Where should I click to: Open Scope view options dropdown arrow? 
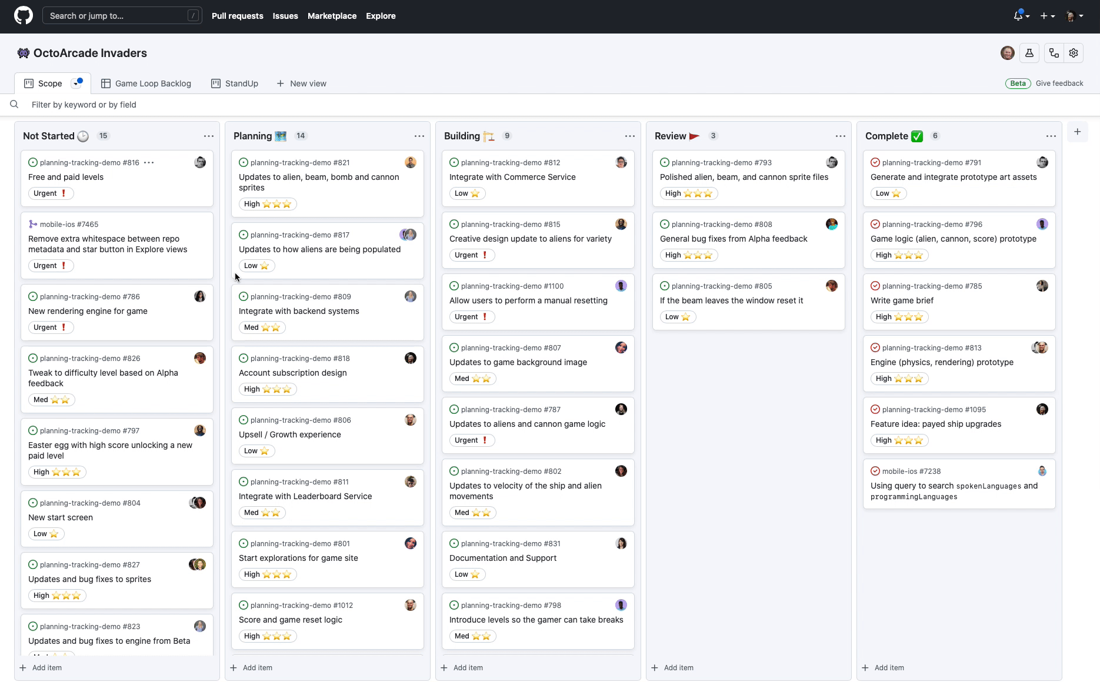(x=76, y=84)
